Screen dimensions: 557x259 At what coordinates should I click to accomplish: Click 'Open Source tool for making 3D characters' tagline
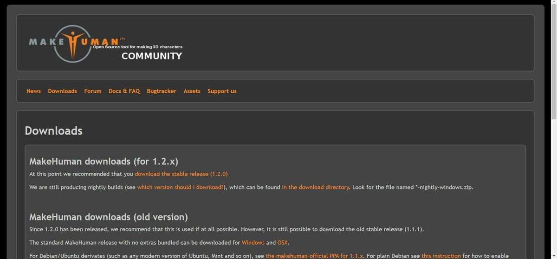pos(137,47)
